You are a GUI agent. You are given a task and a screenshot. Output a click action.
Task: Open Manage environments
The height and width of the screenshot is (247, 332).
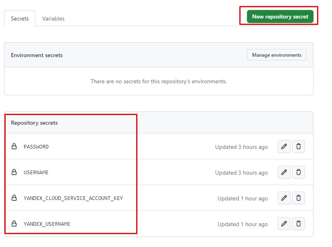click(x=276, y=55)
